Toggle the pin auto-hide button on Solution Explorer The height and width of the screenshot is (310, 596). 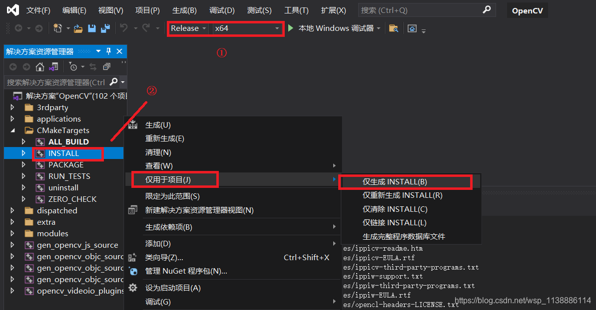click(109, 51)
